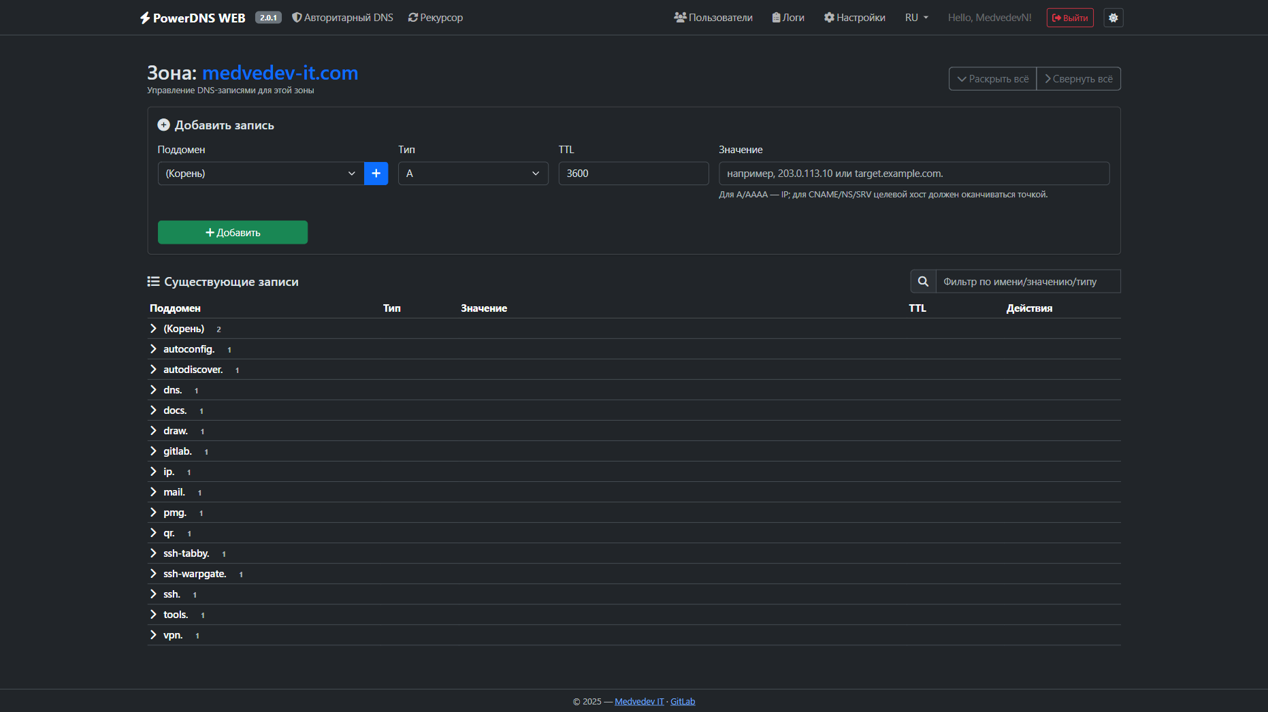Toggle the theme with the sun icon

tap(1113, 18)
